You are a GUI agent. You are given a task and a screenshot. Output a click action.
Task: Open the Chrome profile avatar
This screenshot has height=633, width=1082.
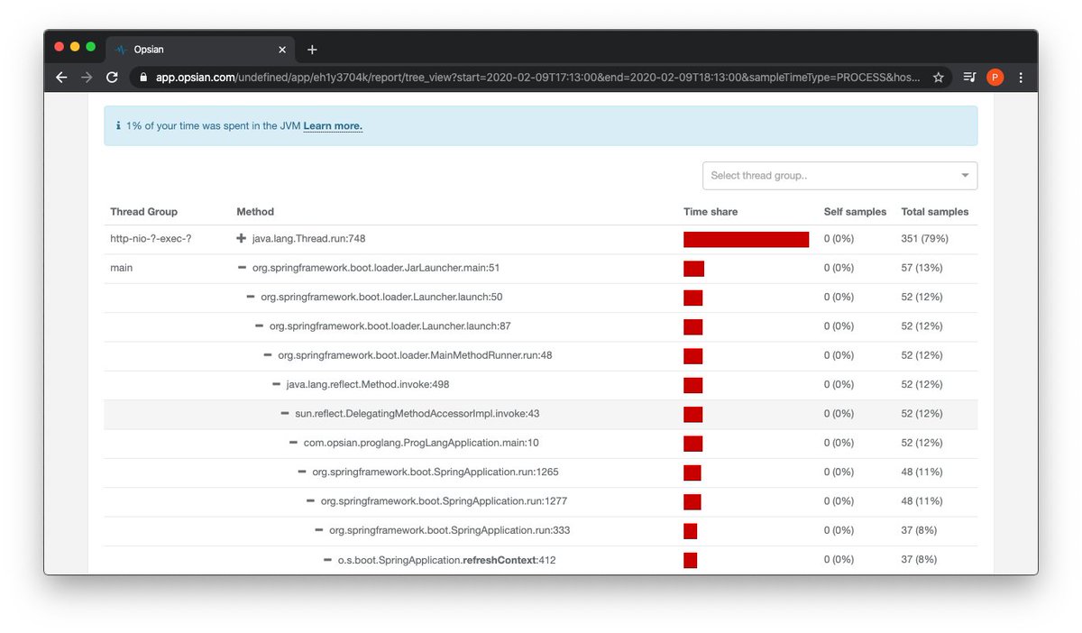click(995, 78)
